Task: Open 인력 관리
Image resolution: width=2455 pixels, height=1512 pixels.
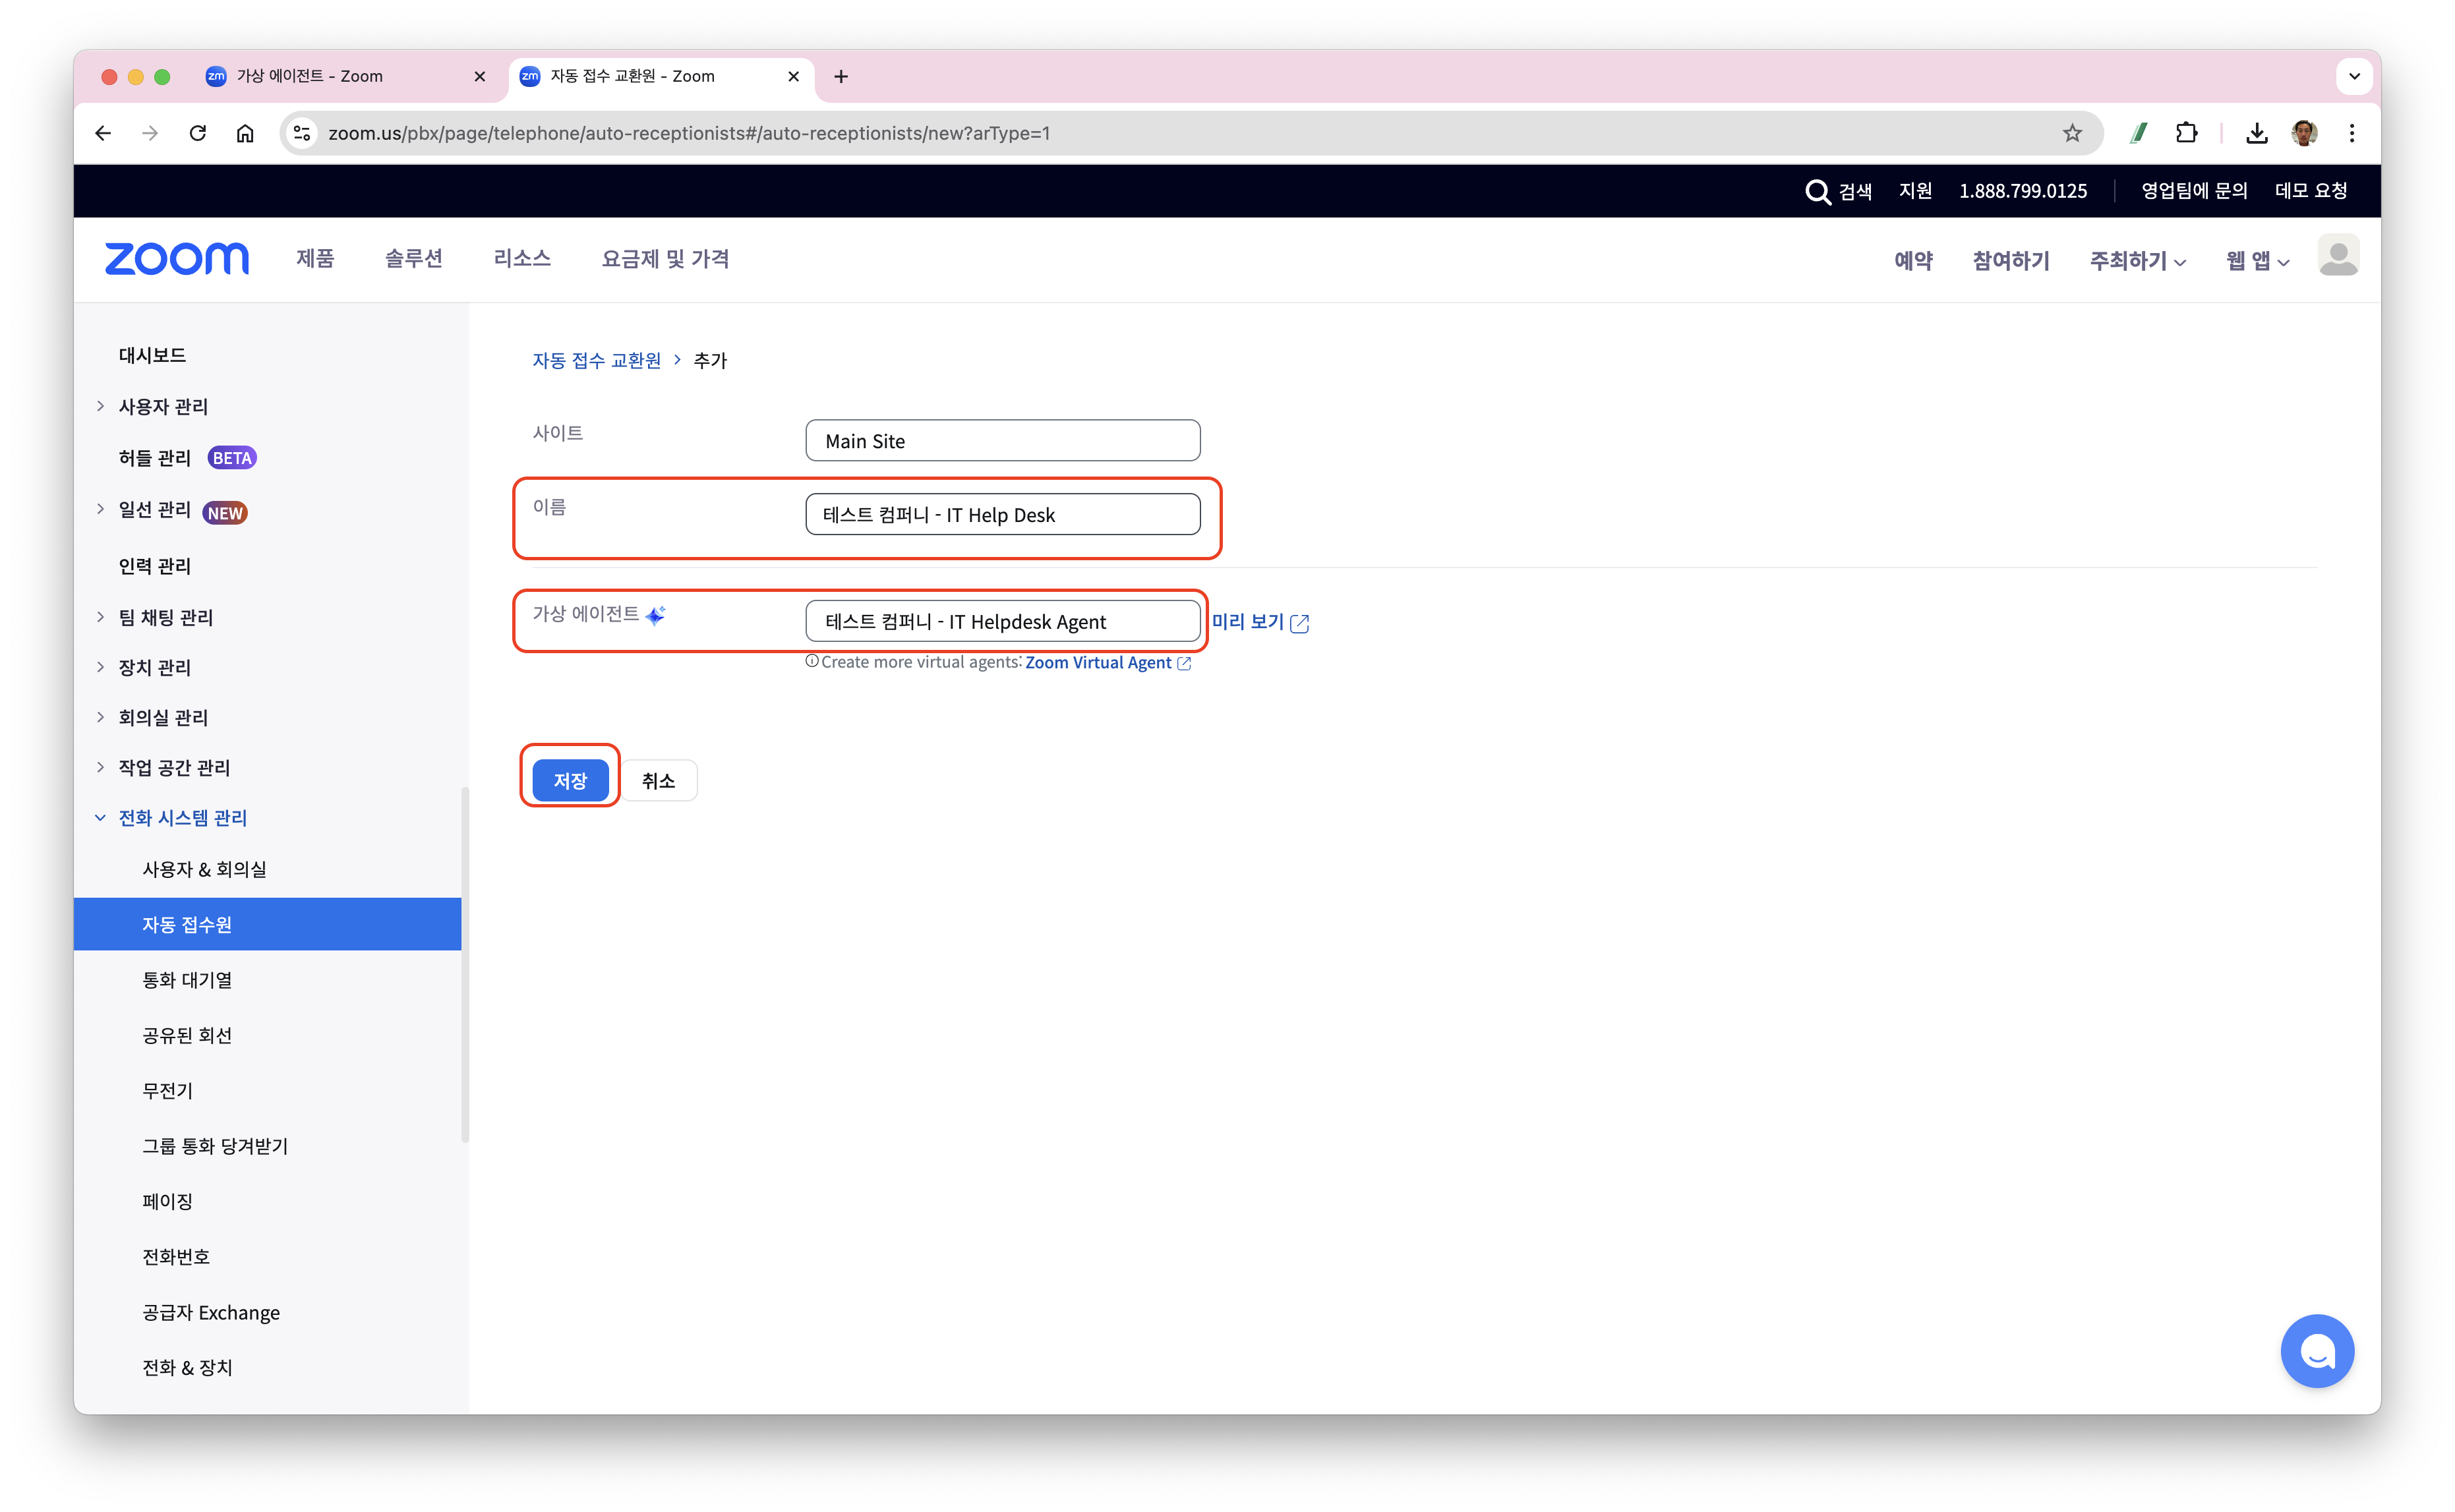Action: click(x=154, y=566)
